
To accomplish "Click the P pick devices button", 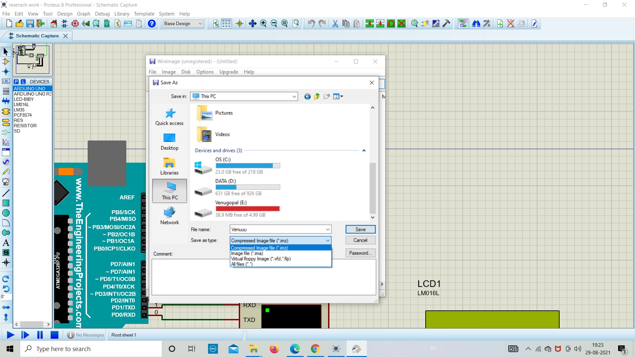I will click(x=16, y=82).
